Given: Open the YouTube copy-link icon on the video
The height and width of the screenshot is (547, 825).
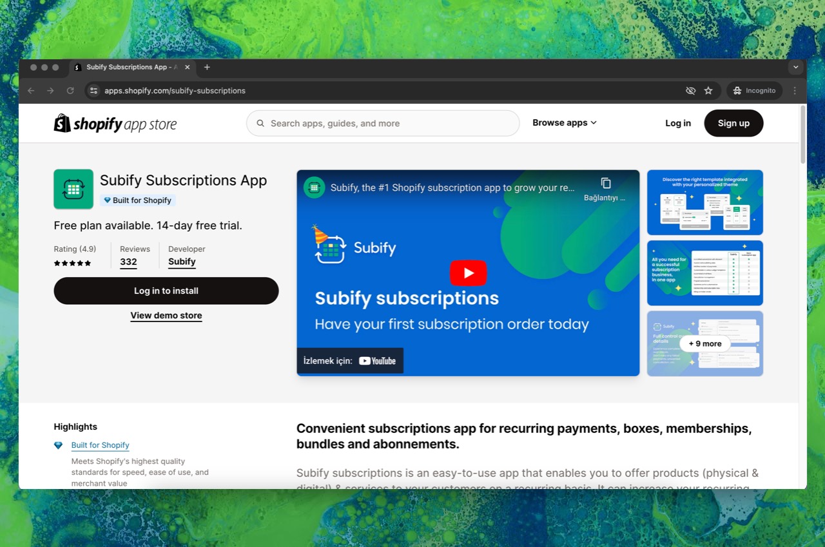Looking at the screenshot, I should pos(605,183).
